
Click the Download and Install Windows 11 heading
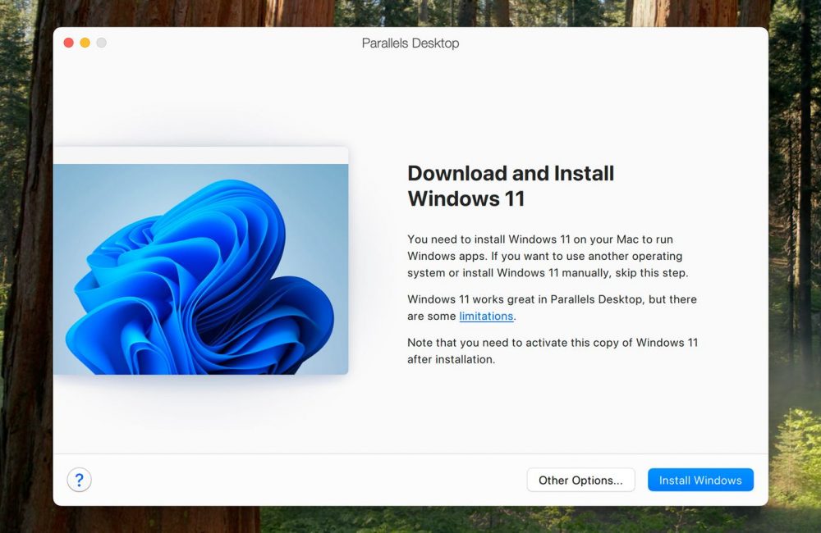pyautogui.click(x=511, y=185)
